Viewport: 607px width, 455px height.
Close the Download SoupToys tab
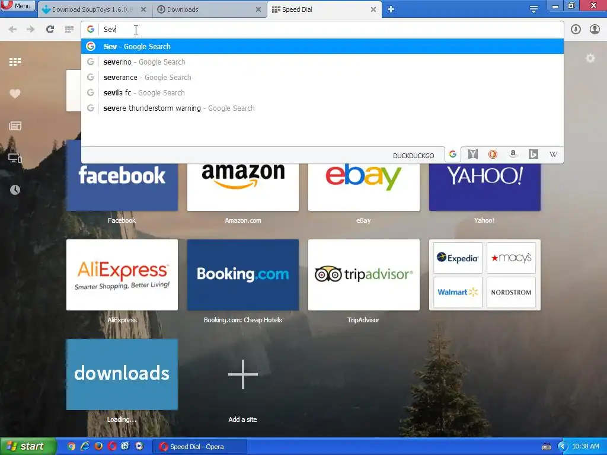pos(143,9)
